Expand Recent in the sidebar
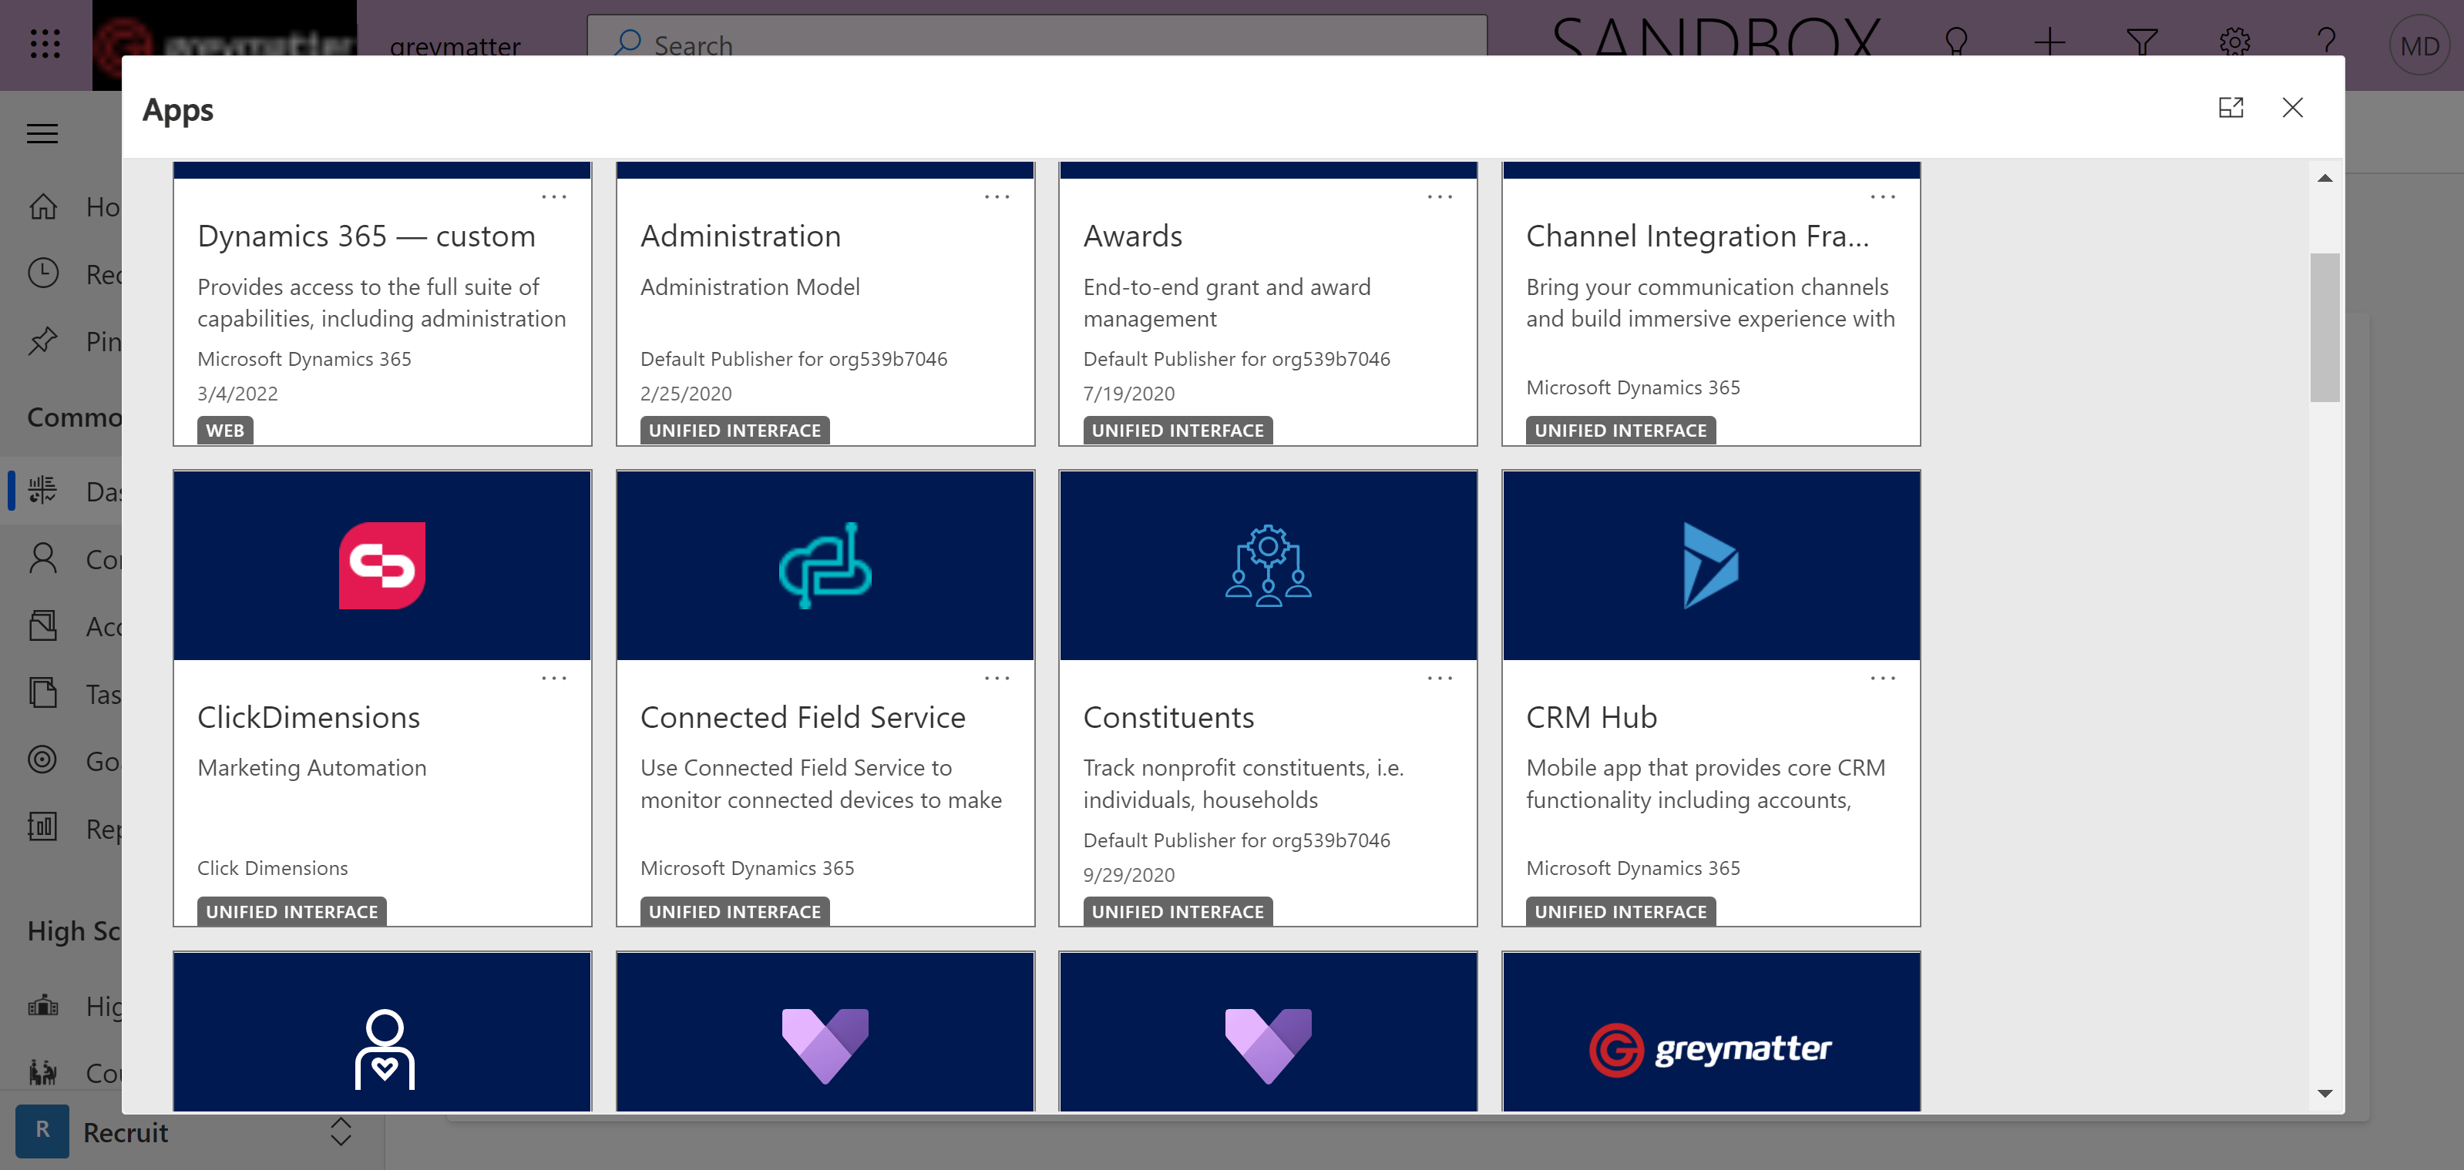The height and width of the screenshot is (1170, 2464). click(61, 274)
